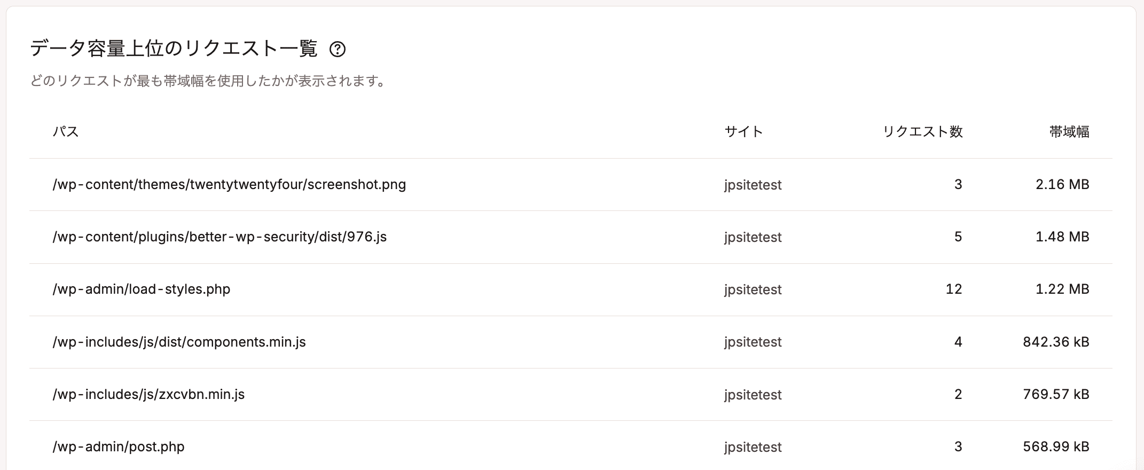This screenshot has height=470, width=1144.
Task: Click the request count 12 cell
Action: (x=954, y=289)
